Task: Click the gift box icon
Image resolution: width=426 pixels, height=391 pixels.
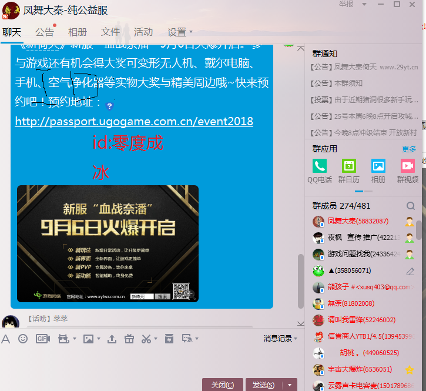Action: [129, 339]
